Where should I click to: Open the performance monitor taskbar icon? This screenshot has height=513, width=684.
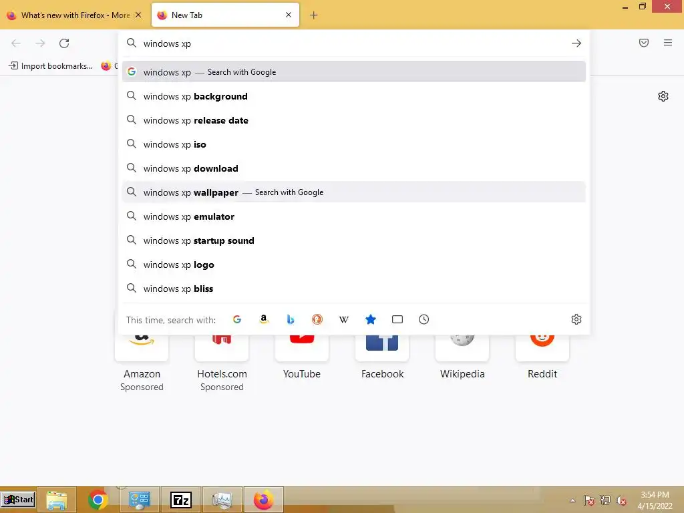(222, 500)
